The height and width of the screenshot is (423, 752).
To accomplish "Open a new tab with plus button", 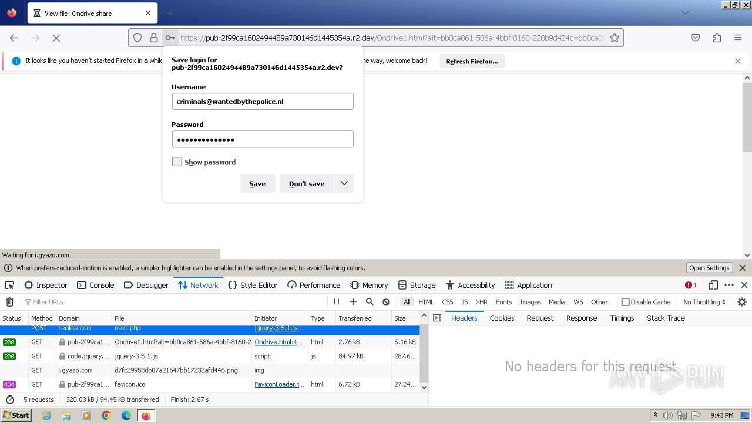I will (x=170, y=13).
